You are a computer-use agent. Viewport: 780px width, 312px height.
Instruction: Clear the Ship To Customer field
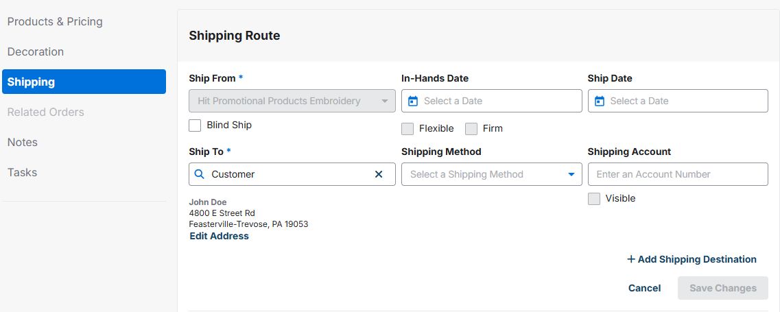pyautogui.click(x=379, y=174)
